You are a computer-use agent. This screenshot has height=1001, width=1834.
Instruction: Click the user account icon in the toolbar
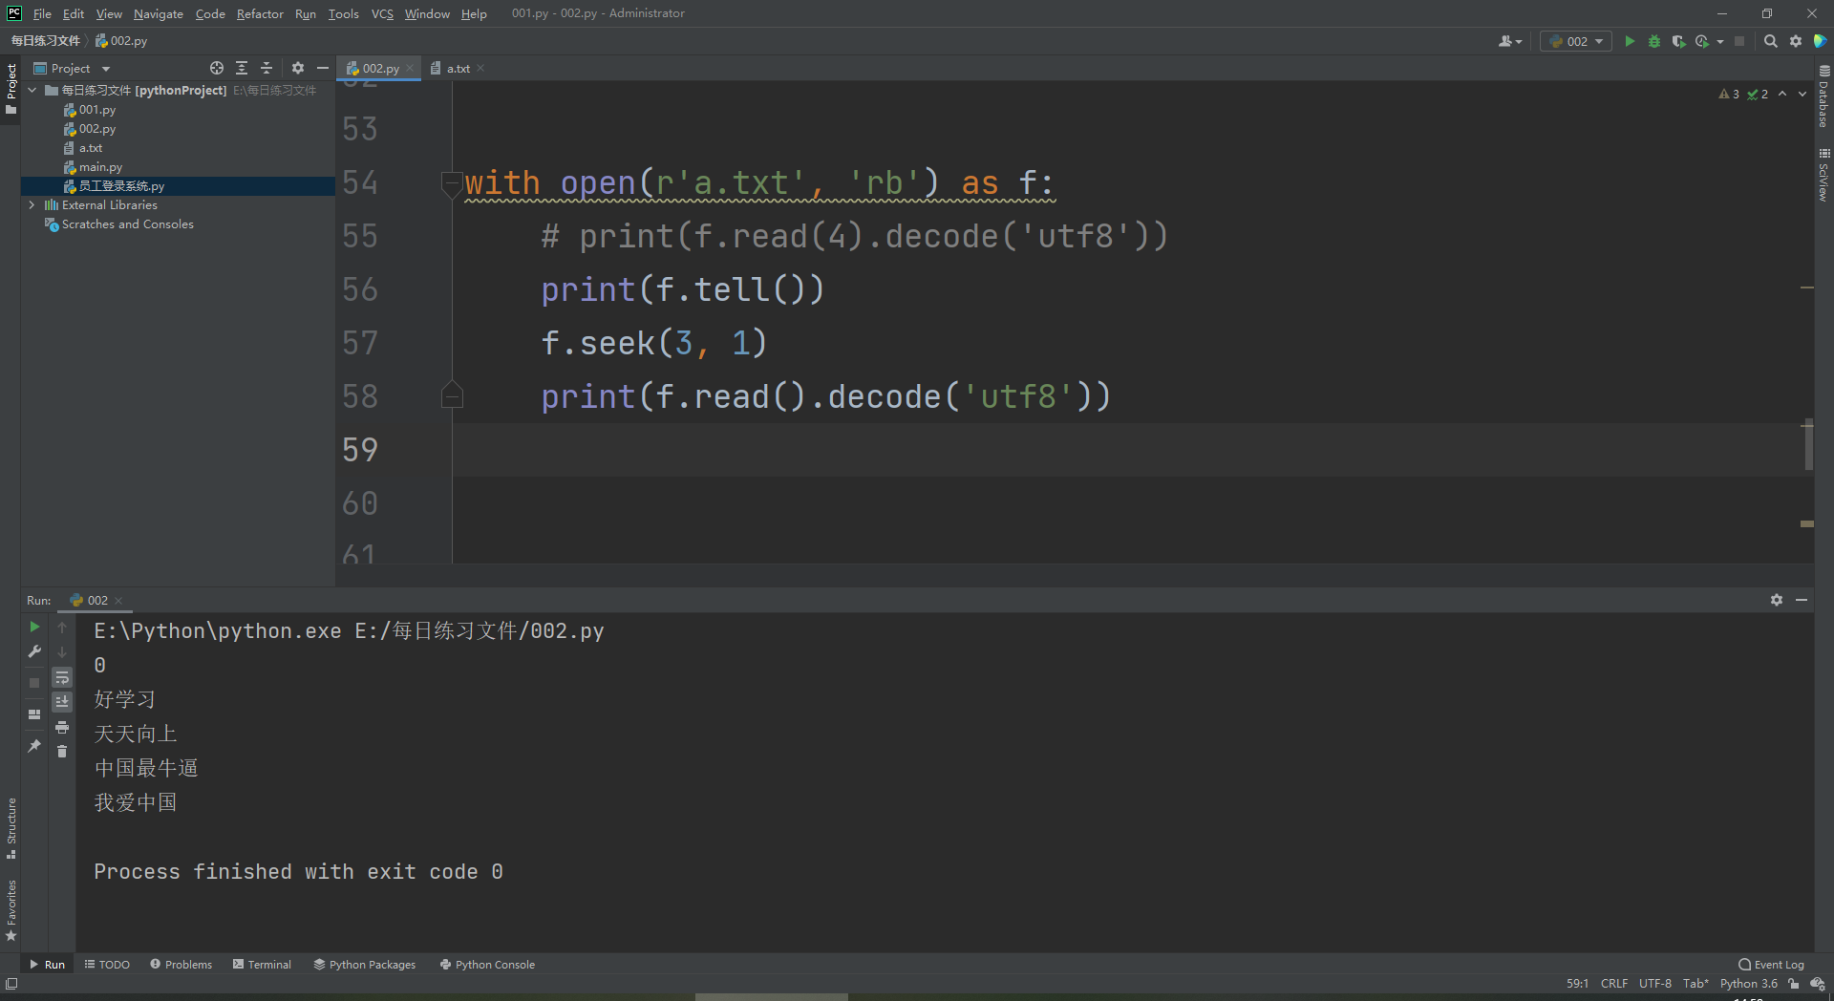pyautogui.click(x=1509, y=41)
